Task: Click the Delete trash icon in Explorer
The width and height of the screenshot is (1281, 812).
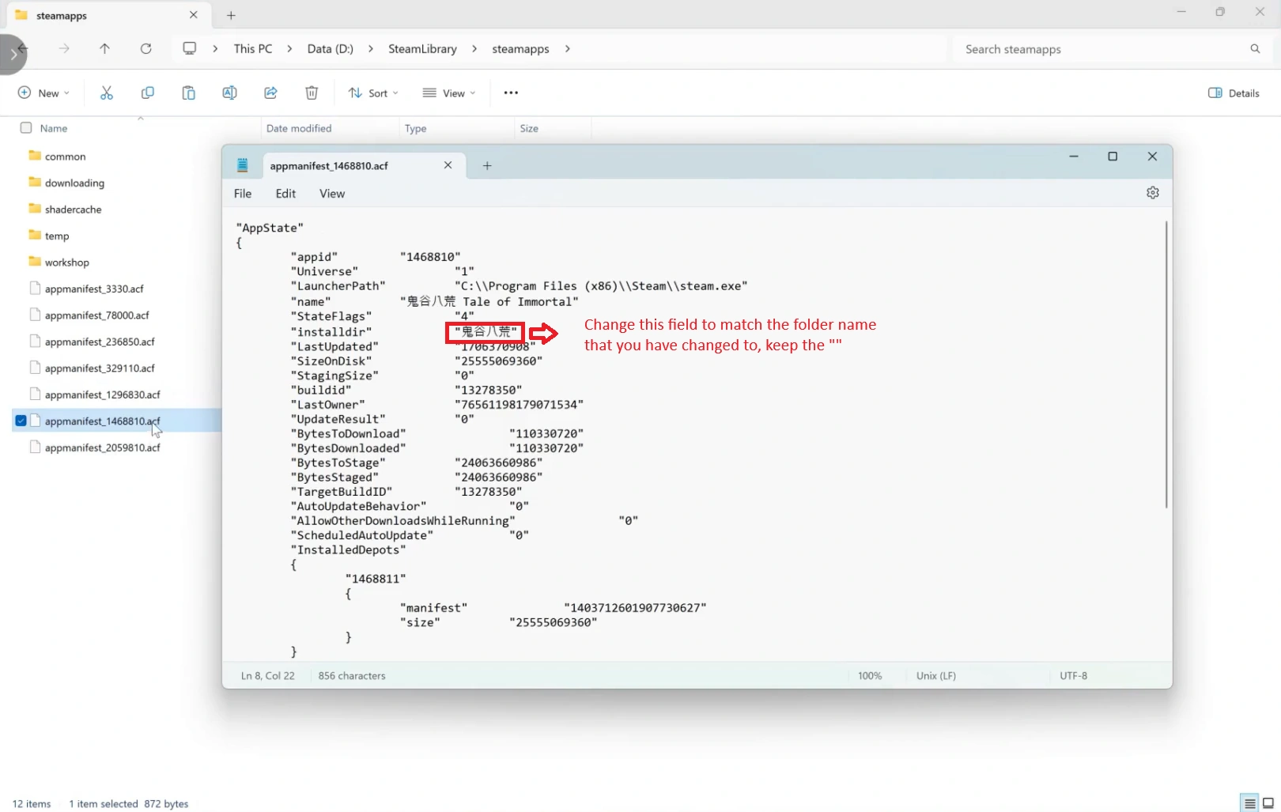Action: pyautogui.click(x=312, y=93)
